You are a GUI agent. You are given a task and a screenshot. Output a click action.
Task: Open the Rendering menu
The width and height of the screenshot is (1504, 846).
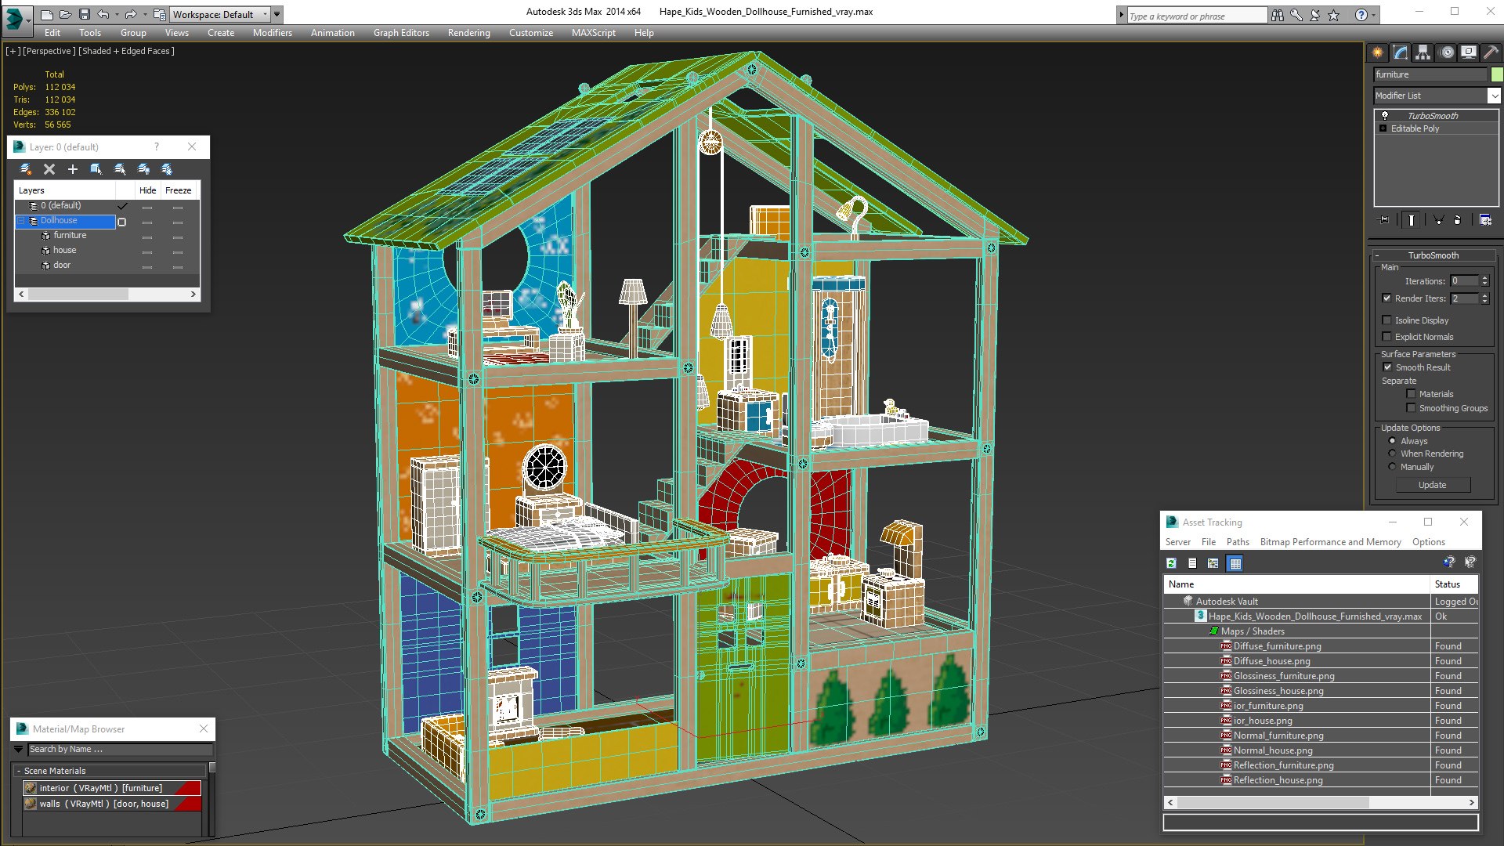click(x=468, y=33)
